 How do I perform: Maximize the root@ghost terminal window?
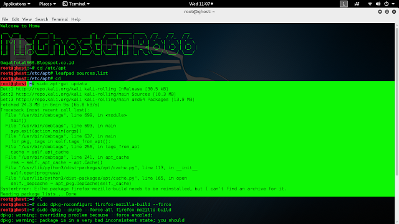click(x=387, y=12)
